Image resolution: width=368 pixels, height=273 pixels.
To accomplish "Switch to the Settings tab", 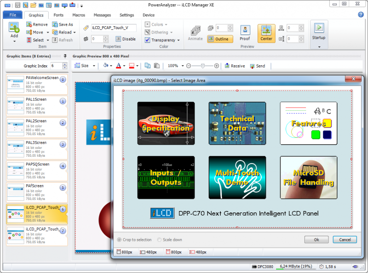I will (127, 15).
